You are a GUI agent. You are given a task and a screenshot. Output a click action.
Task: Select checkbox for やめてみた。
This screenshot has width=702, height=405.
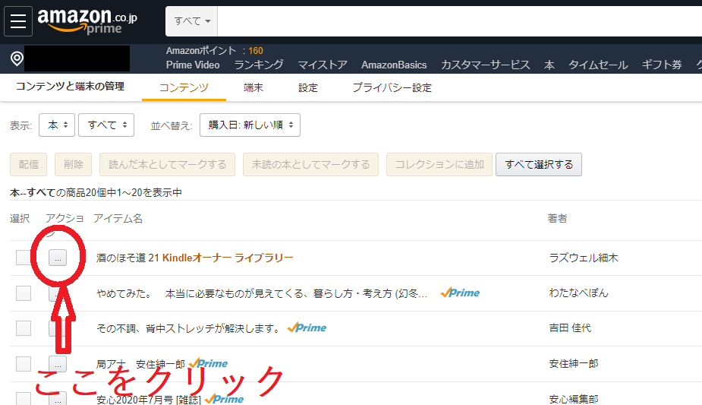[24, 293]
